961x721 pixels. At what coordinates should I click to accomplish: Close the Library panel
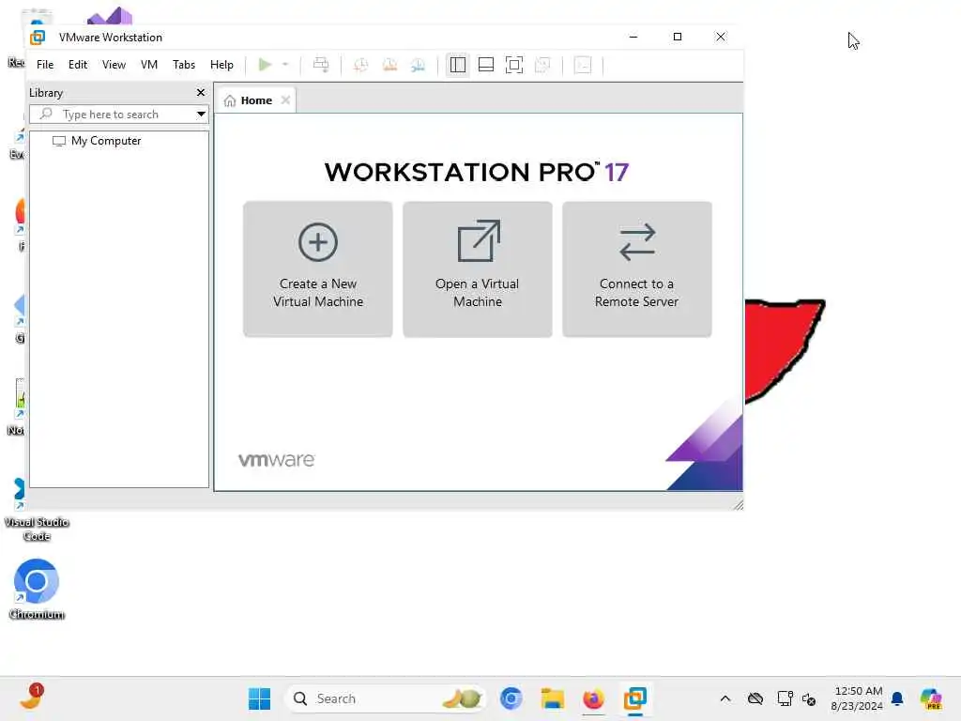point(201,93)
